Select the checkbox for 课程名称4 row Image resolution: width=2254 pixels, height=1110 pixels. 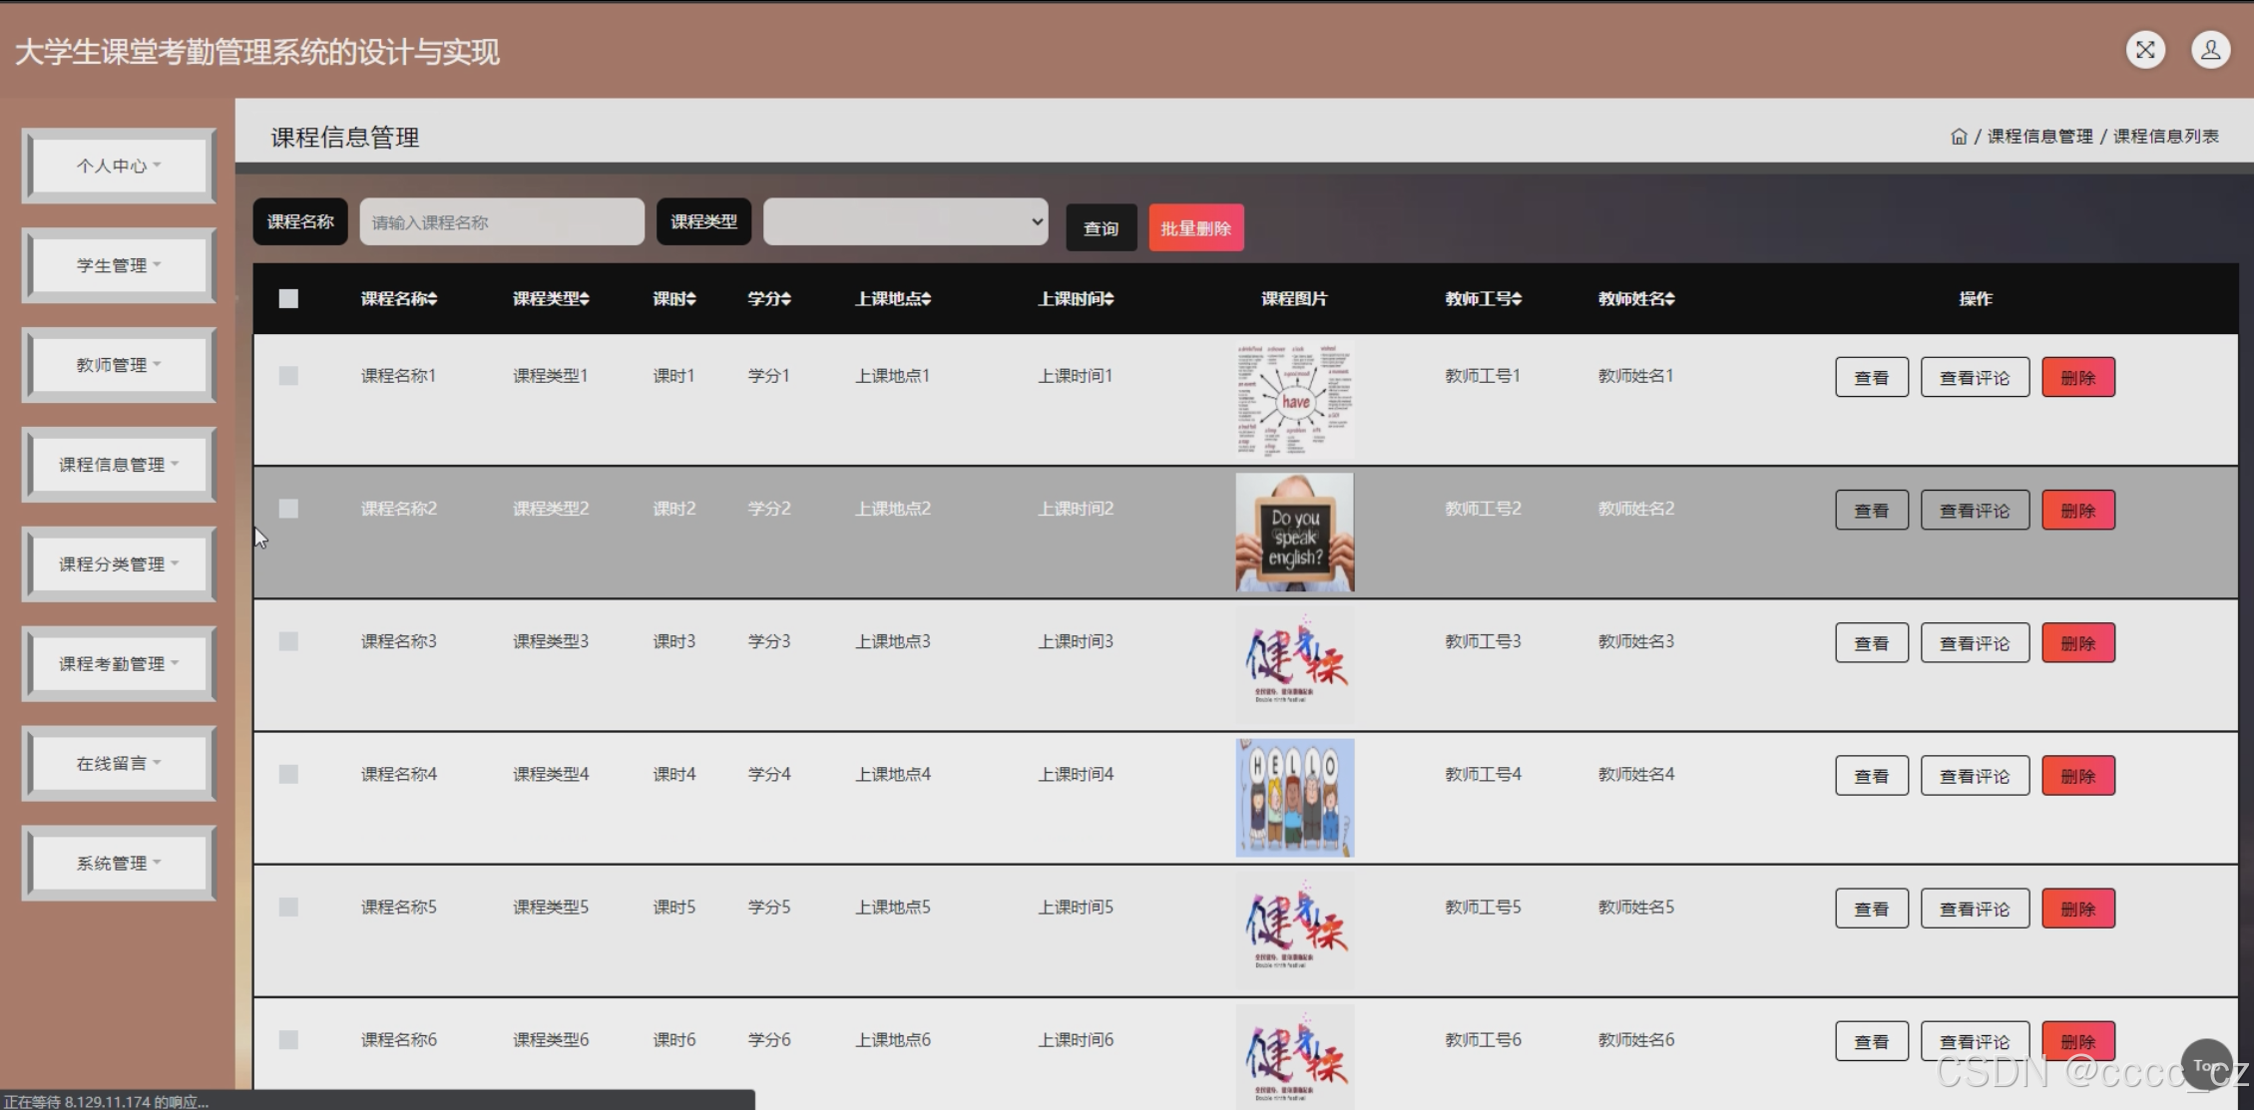288,774
